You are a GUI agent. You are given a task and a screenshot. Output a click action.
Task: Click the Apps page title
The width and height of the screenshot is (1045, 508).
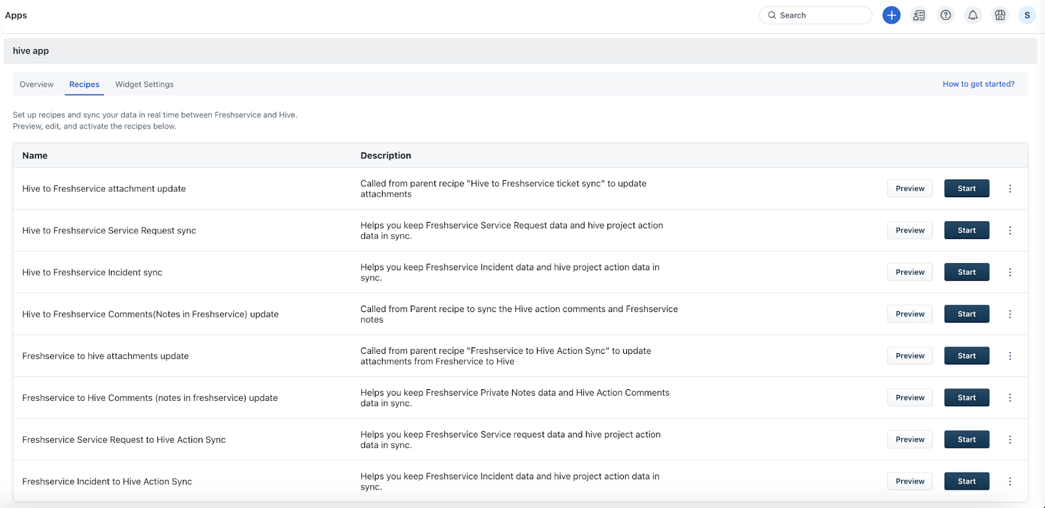pyautogui.click(x=16, y=16)
